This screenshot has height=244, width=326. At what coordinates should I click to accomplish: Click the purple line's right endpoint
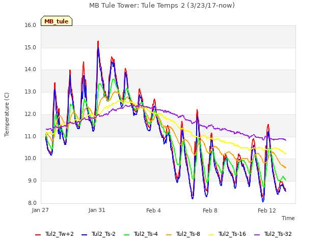click(x=286, y=140)
